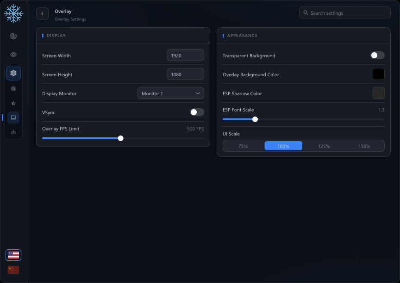This screenshot has width=400, height=283.
Task: Click the "DISPLAY" section heading
Action: pyautogui.click(x=56, y=36)
